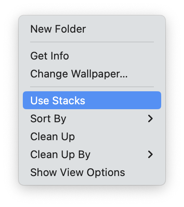Viewport: 184px width, 207px height.
Task: Select the first item in the context menu
Action: [x=92, y=29]
